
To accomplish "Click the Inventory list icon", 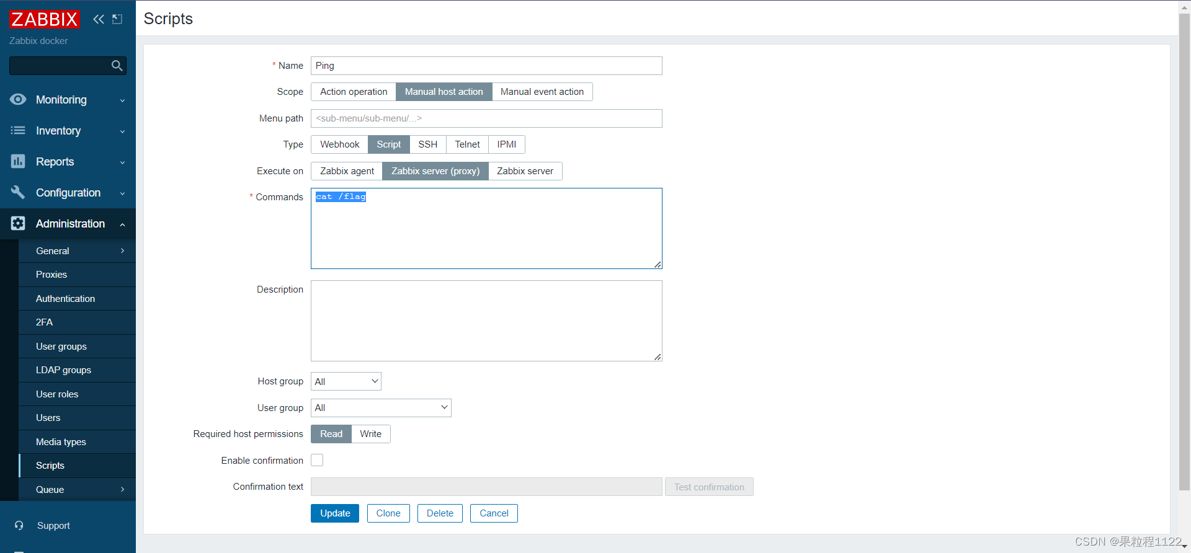I will click(18, 130).
